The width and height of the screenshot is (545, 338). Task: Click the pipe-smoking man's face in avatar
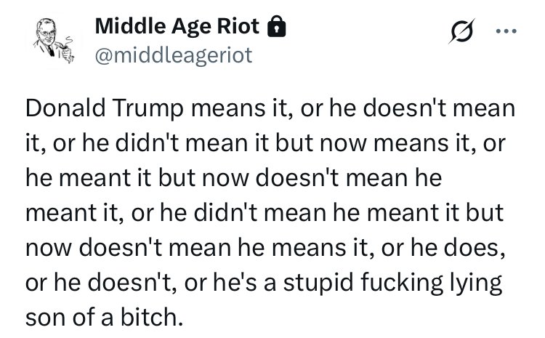(x=47, y=33)
